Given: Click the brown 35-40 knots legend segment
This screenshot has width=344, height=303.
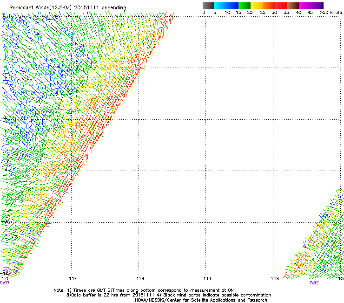Looking at the screenshot, I should pos(293,6).
